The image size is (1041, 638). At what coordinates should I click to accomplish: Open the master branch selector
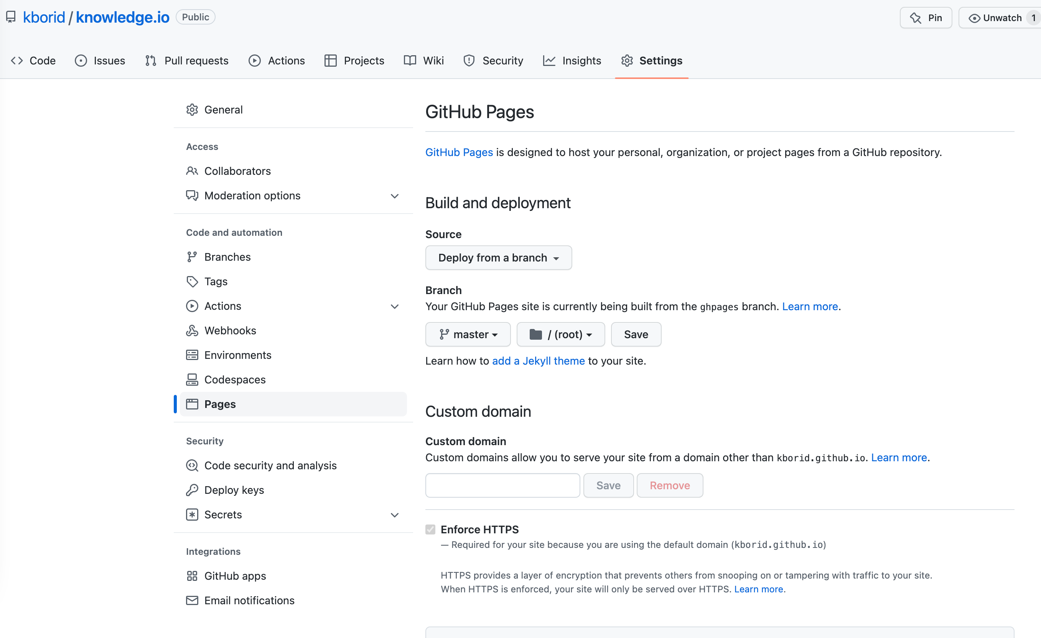point(468,334)
